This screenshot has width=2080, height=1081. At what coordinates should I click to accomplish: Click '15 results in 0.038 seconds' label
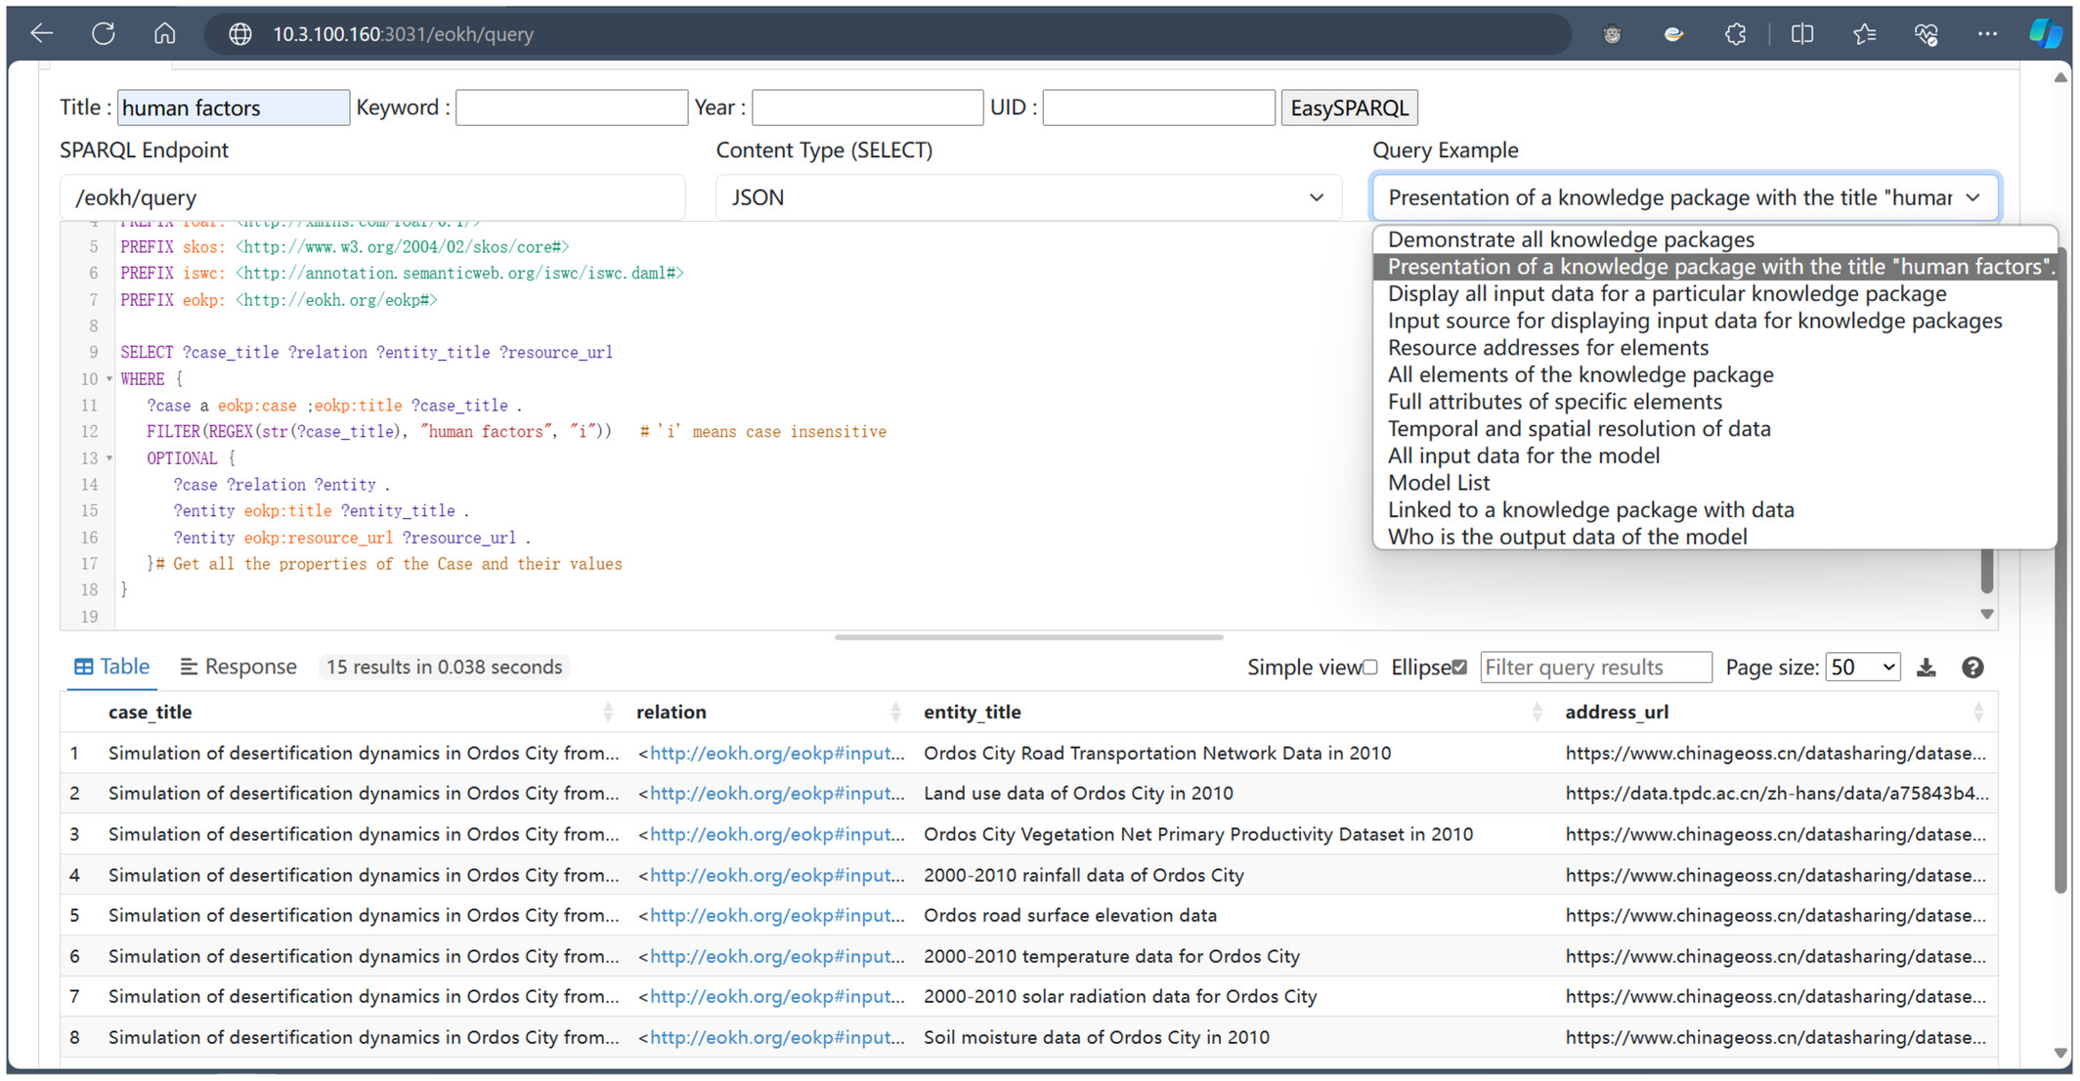coord(445,668)
